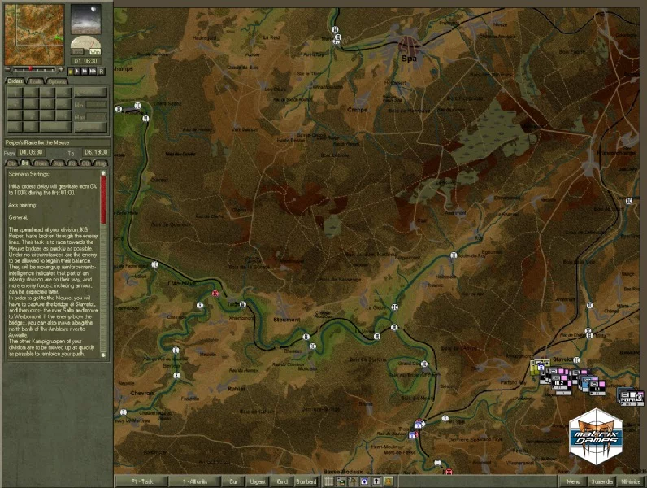Select the PEIPR headquarters unit counter
This screenshot has width=647, height=488.
(x=628, y=399)
